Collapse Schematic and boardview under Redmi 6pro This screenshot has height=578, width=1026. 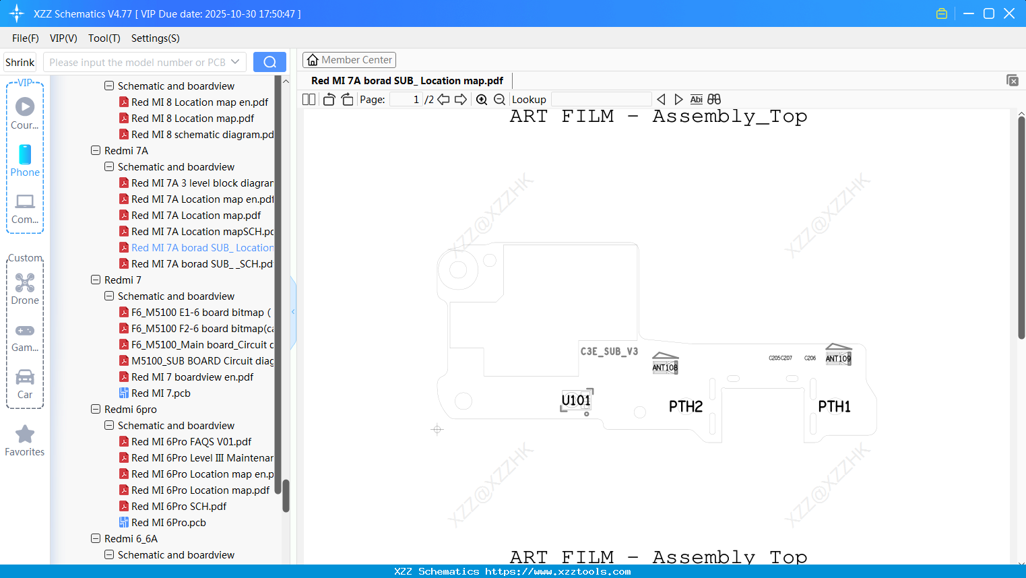tap(109, 426)
